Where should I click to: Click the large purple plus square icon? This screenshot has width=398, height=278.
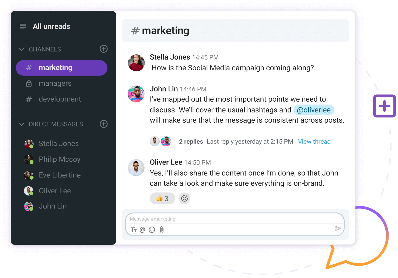(384, 106)
